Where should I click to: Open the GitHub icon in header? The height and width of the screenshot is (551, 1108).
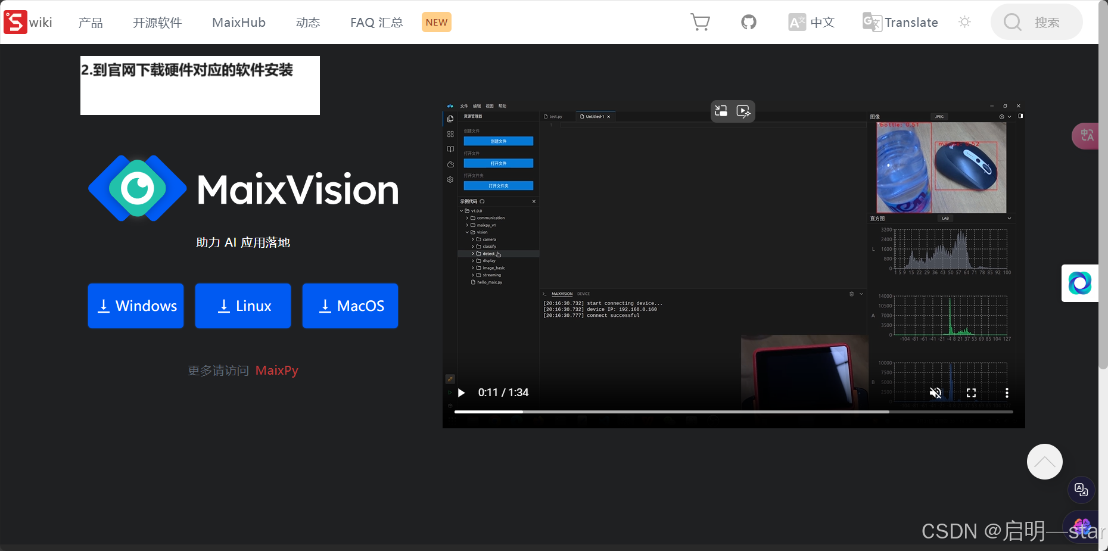[749, 22]
